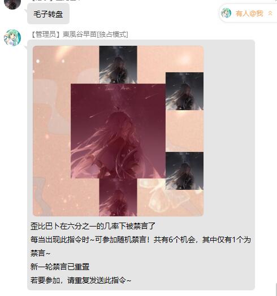Click the upper-right dark thumbnail in the collage
The height and width of the screenshot is (296, 277).
[185, 91]
